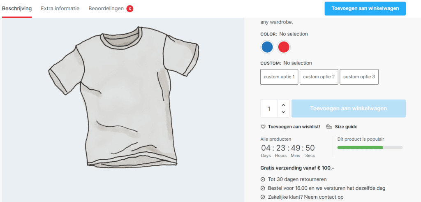Decrease quantity with the down arrow

click(283, 112)
